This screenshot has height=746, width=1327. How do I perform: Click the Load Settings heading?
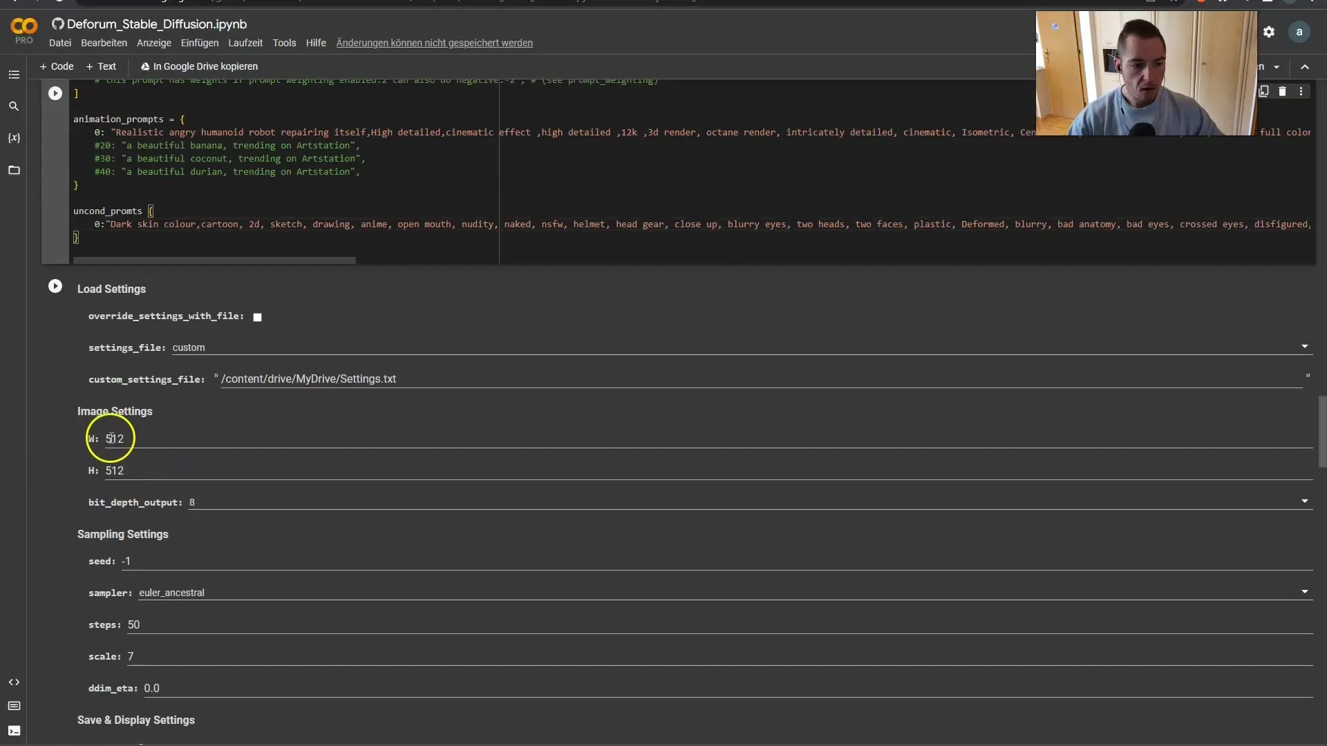[x=111, y=289]
